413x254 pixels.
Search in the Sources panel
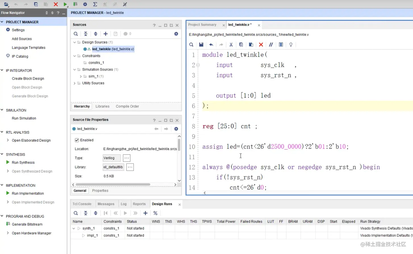pyautogui.click(x=76, y=34)
